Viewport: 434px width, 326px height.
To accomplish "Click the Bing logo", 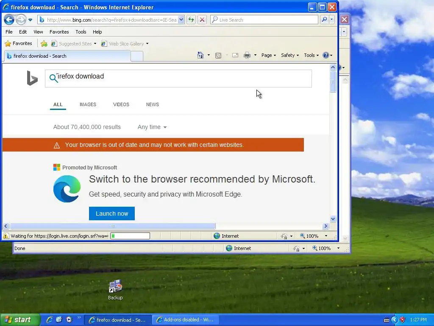I will click(x=32, y=78).
